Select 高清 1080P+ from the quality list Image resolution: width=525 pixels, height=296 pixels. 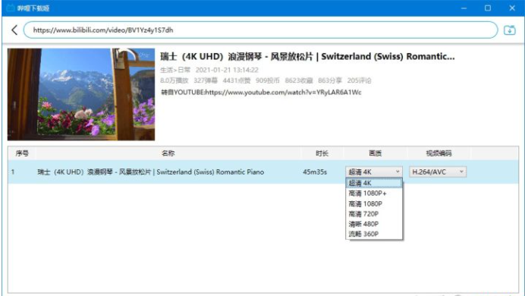374,194
